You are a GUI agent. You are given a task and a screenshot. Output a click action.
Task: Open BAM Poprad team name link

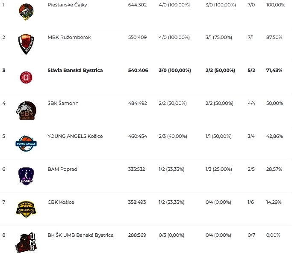[62, 169]
